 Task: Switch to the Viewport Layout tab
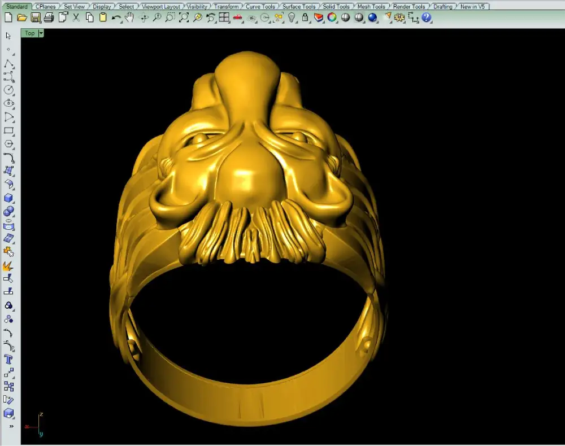(160, 6)
